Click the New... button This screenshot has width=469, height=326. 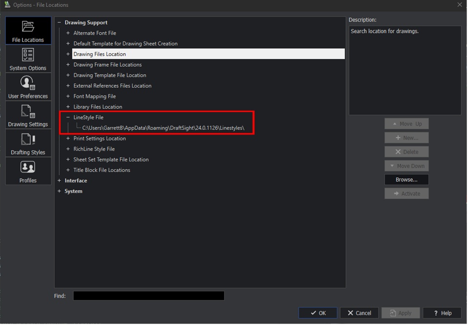coord(406,138)
